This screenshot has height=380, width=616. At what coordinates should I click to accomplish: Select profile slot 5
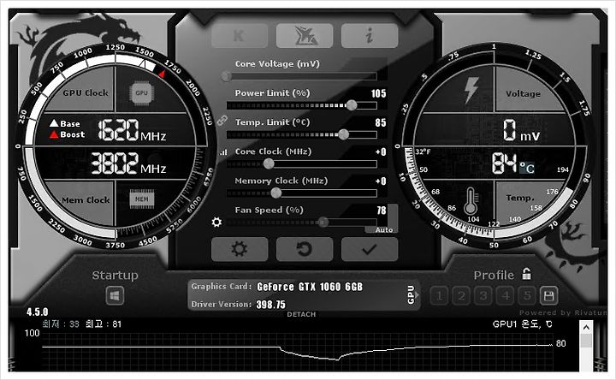(527, 296)
